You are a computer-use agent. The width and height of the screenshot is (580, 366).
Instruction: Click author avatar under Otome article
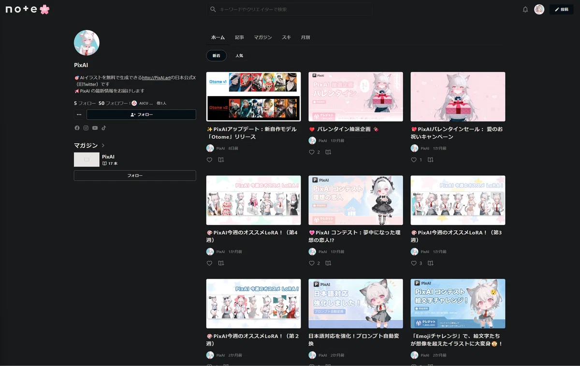[x=210, y=148]
